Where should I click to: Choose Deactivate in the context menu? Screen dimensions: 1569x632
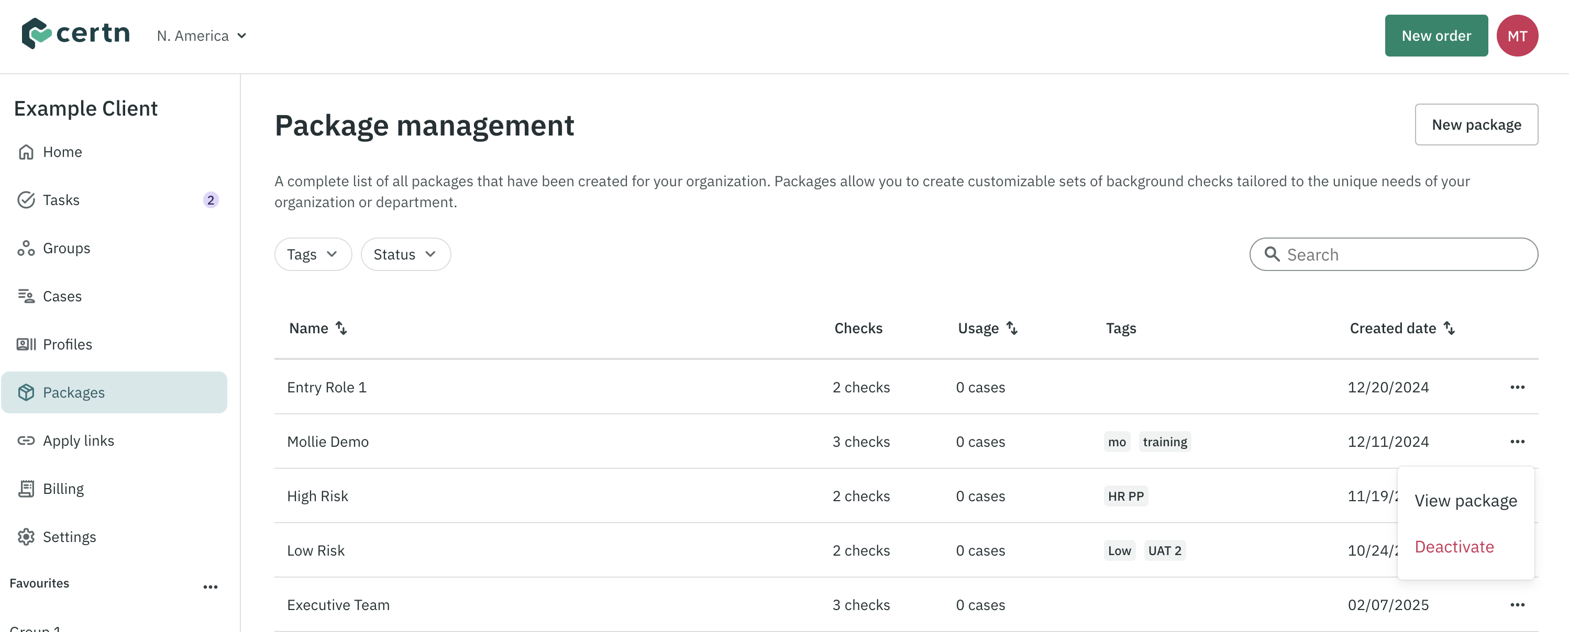point(1454,546)
